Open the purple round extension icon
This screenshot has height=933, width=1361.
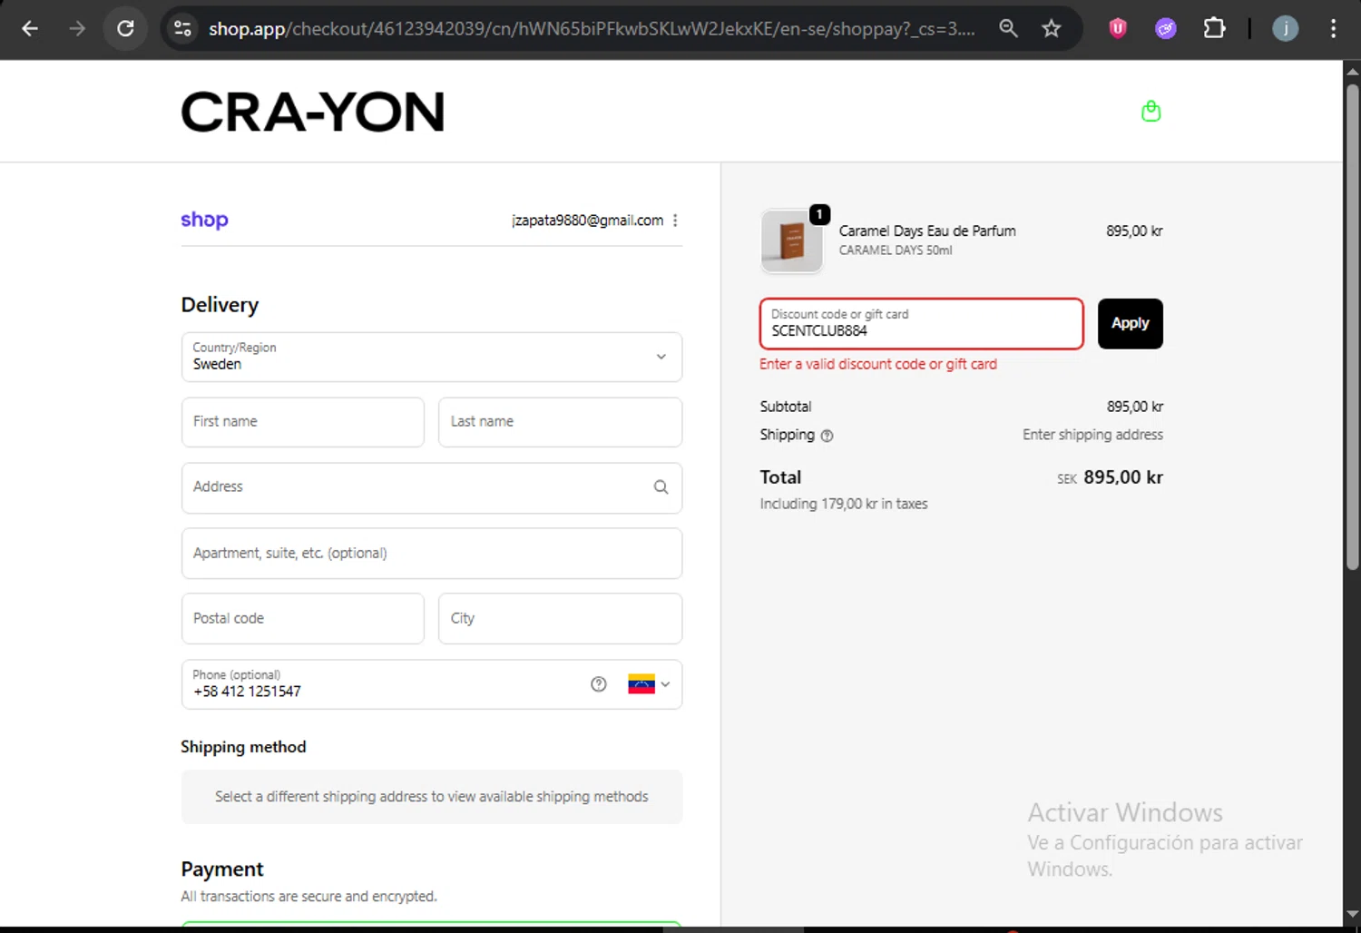click(x=1166, y=29)
